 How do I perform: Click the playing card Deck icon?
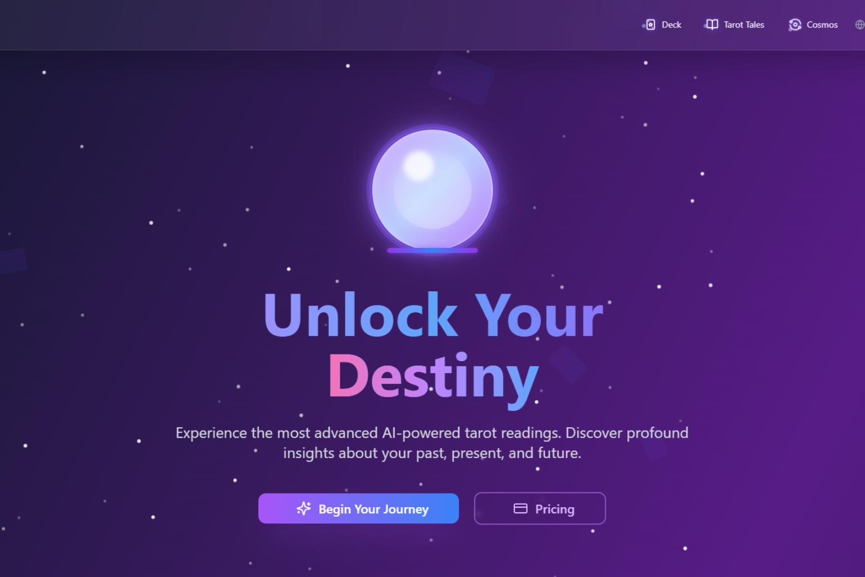coord(650,25)
